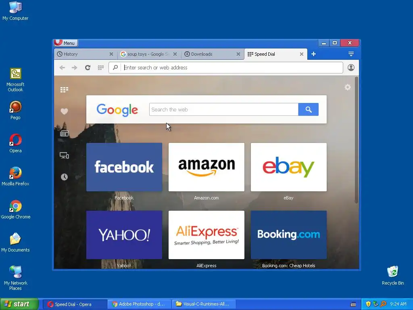Click the Search the web field

[223, 109]
